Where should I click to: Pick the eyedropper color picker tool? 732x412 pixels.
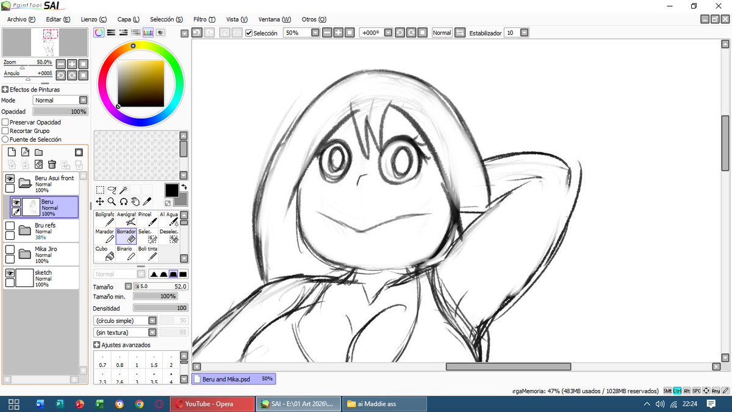click(147, 201)
